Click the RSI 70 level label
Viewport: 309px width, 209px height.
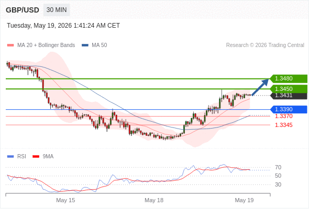click(278, 168)
